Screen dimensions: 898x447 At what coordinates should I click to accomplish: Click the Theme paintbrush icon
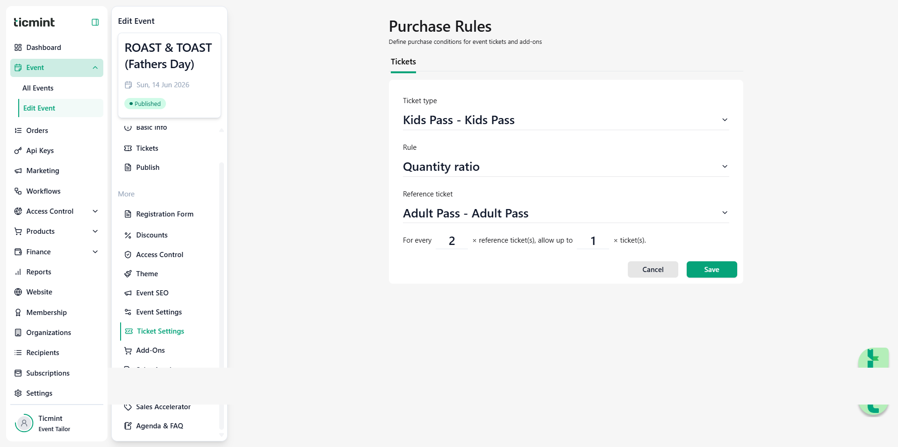(x=128, y=274)
